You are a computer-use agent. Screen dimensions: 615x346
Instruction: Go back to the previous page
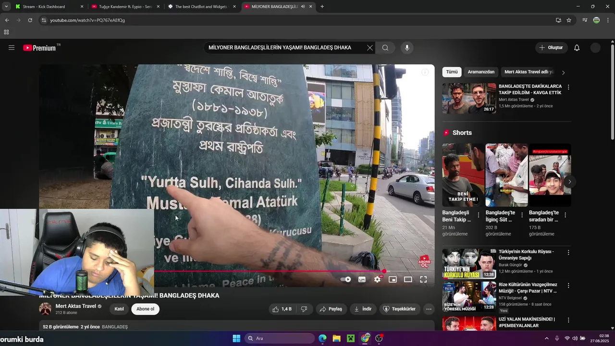[7, 20]
